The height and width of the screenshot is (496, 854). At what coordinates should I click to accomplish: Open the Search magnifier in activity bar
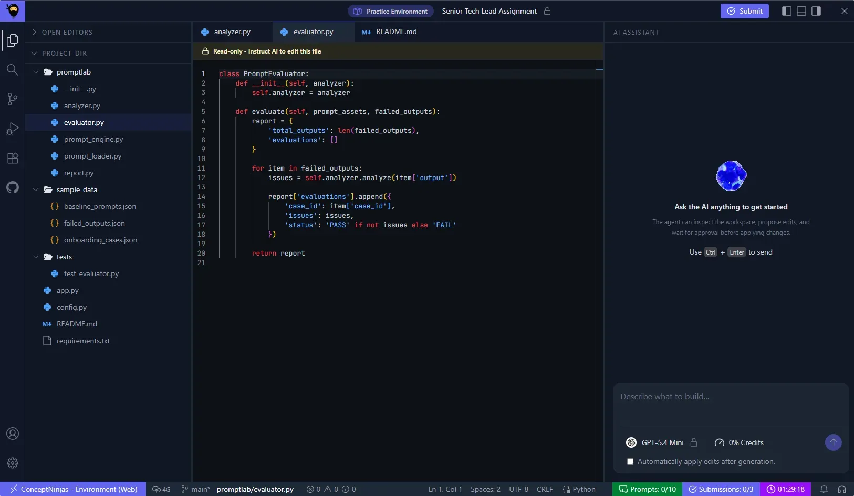(13, 70)
